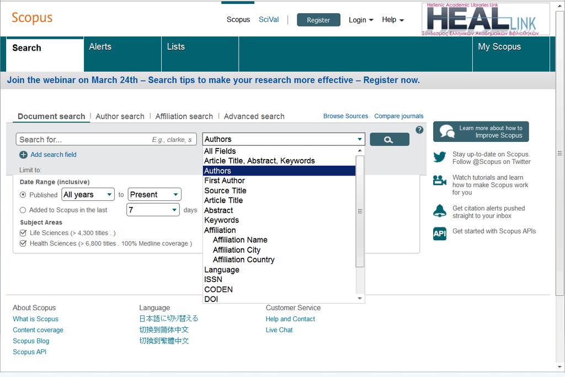Screen dimensions: 565x377
Task: Click the speech bubble Improve Scopus icon
Action: [x=447, y=131]
